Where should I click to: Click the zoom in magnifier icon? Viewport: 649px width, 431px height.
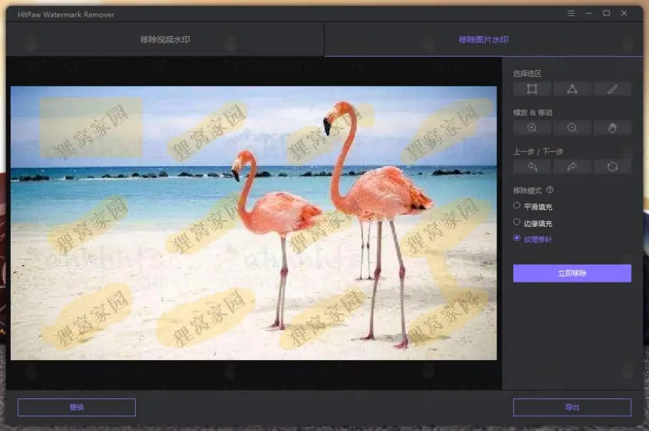pyautogui.click(x=531, y=127)
